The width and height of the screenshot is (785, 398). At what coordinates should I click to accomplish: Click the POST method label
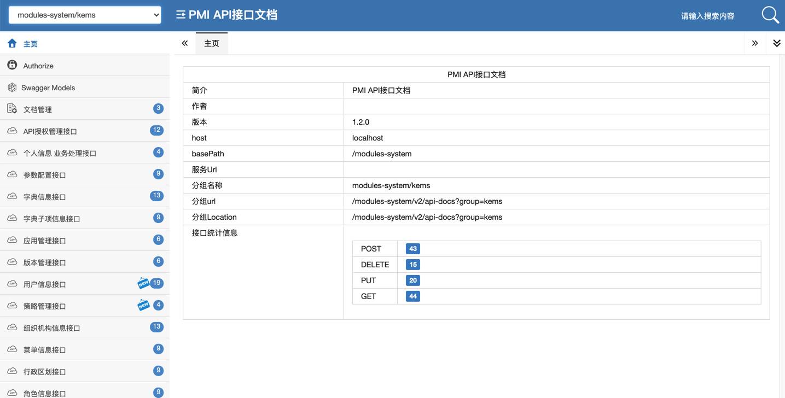pyautogui.click(x=371, y=249)
